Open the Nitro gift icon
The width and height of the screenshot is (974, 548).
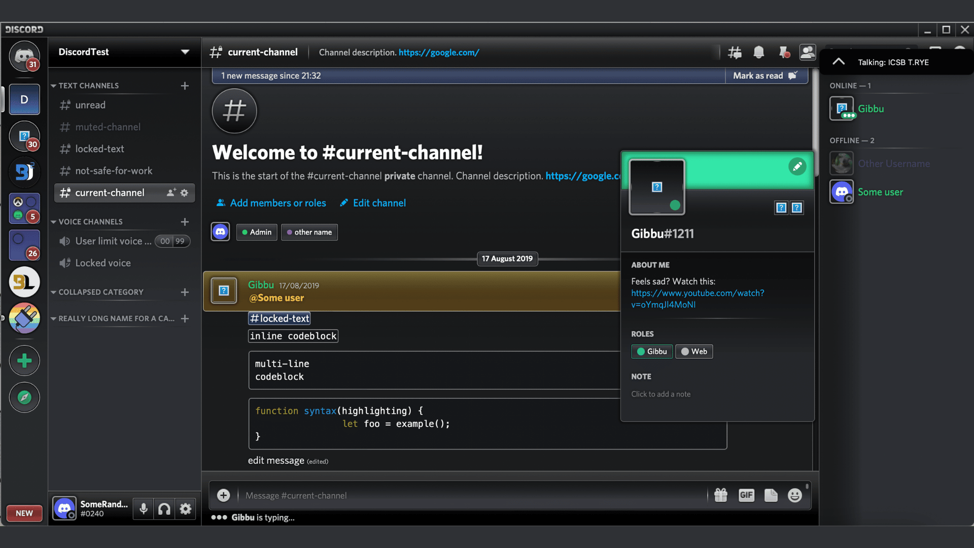tap(721, 495)
